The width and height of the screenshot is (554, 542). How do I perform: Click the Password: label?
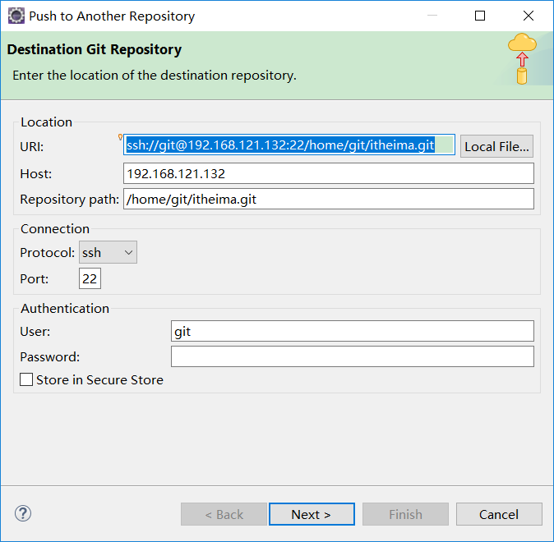click(50, 357)
